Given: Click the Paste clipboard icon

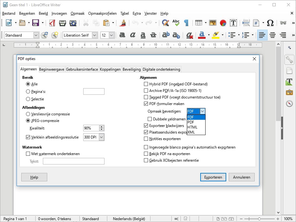Looking at the screenshot, I should tap(106, 23).
